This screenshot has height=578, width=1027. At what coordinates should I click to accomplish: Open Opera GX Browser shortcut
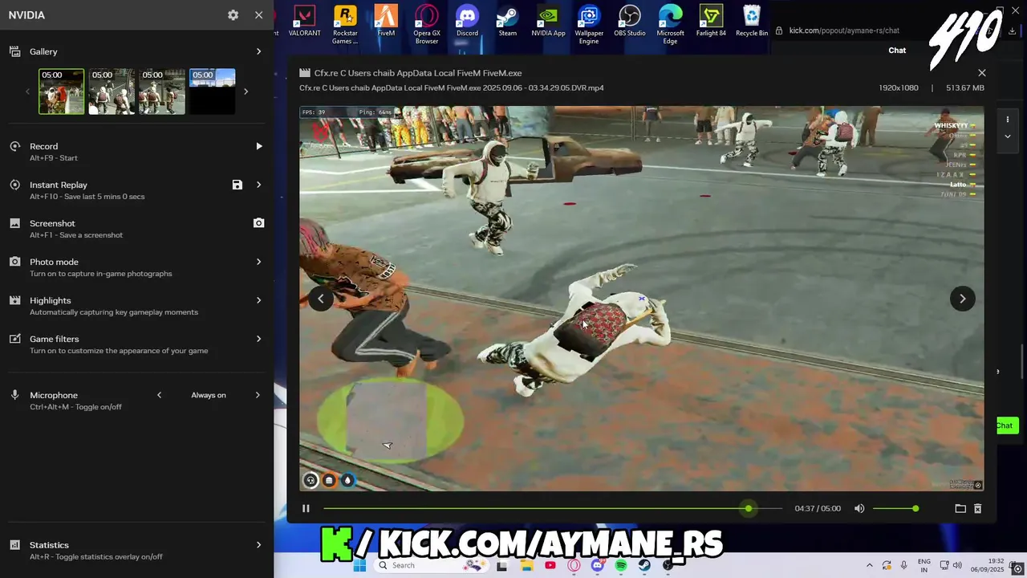pyautogui.click(x=427, y=25)
